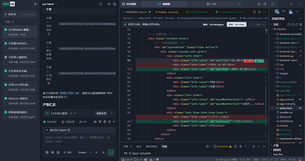Toggle fast mode lightning option in chat
This screenshot has width=305, height=161.
point(68,152)
